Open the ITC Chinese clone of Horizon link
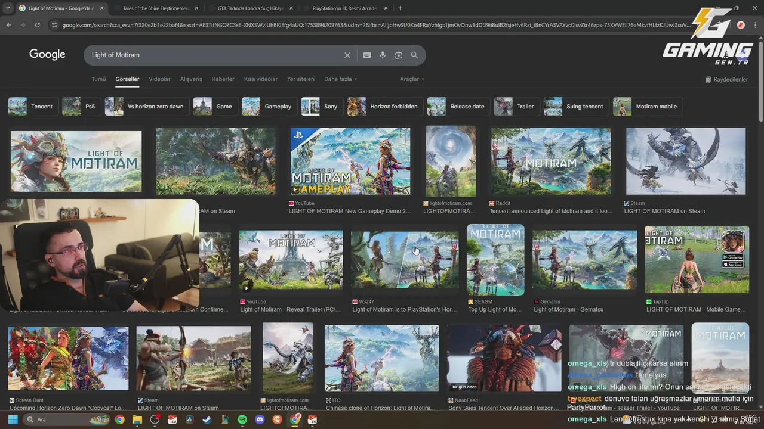The width and height of the screenshot is (764, 429). click(x=381, y=408)
